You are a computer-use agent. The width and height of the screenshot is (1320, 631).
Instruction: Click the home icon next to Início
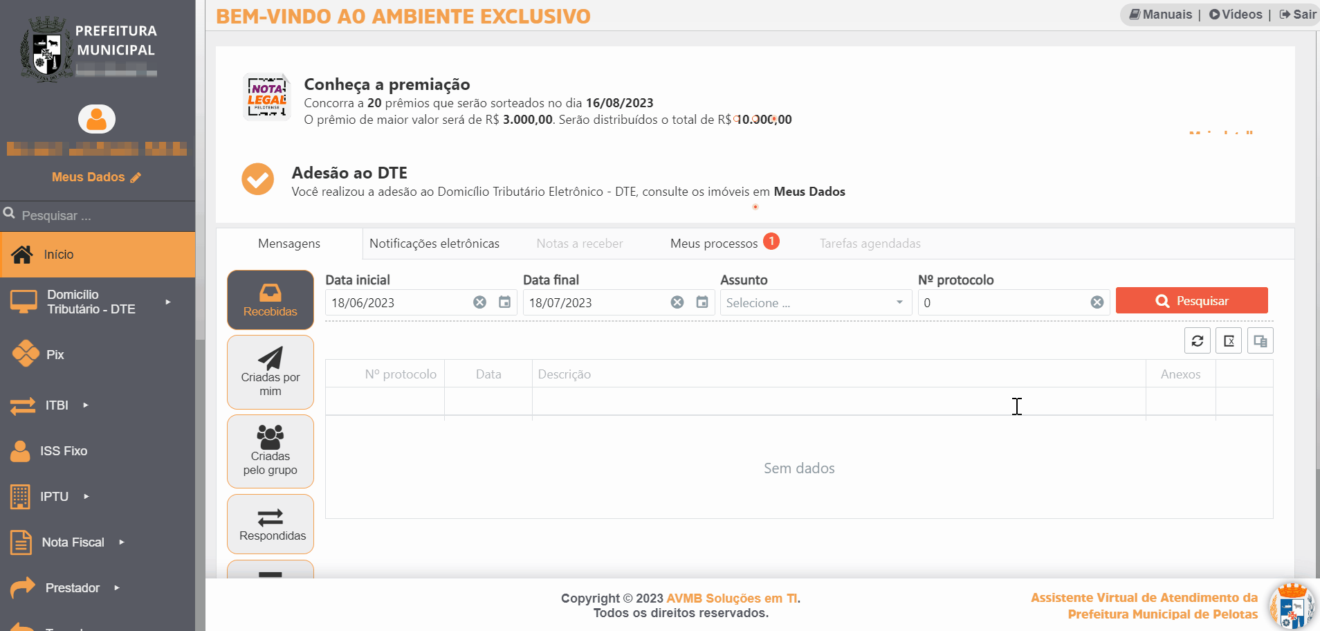(x=21, y=255)
